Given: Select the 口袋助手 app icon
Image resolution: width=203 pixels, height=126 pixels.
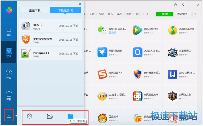Looking at the screenshot, I should (102, 118).
